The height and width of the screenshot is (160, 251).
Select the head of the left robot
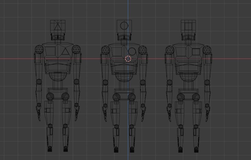tap(58, 26)
